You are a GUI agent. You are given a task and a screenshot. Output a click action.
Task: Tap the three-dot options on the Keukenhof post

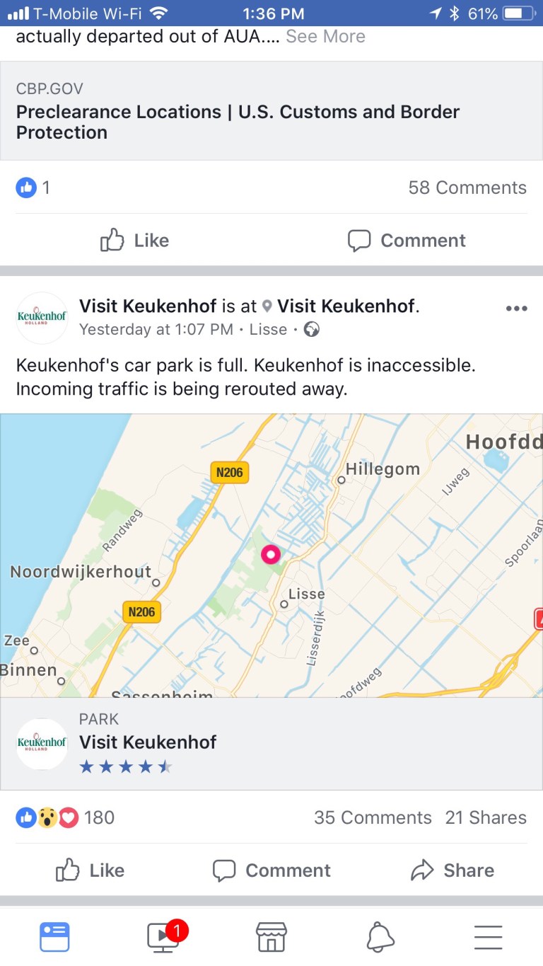click(x=517, y=309)
